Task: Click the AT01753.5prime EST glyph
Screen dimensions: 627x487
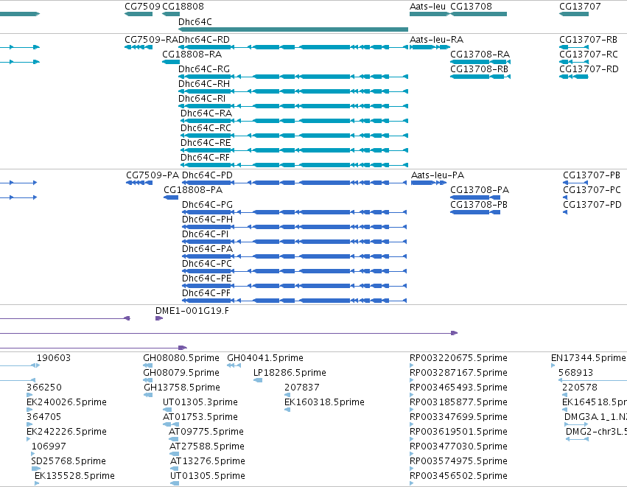Action: click(172, 424)
